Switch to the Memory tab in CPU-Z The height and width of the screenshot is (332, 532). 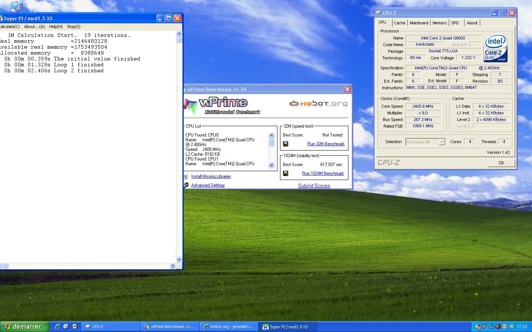(x=440, y=23)
